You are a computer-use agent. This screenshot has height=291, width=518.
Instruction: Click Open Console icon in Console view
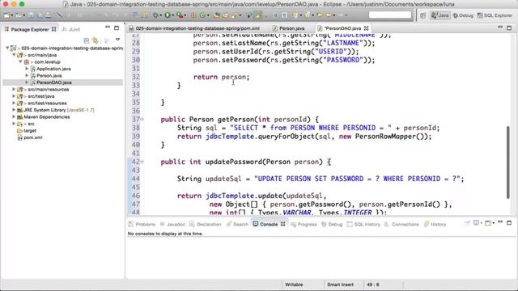(488, 223)
